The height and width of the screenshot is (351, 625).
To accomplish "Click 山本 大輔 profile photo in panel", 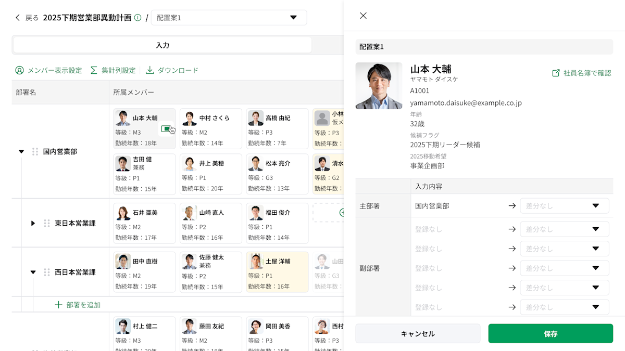I will click(379, 86).
